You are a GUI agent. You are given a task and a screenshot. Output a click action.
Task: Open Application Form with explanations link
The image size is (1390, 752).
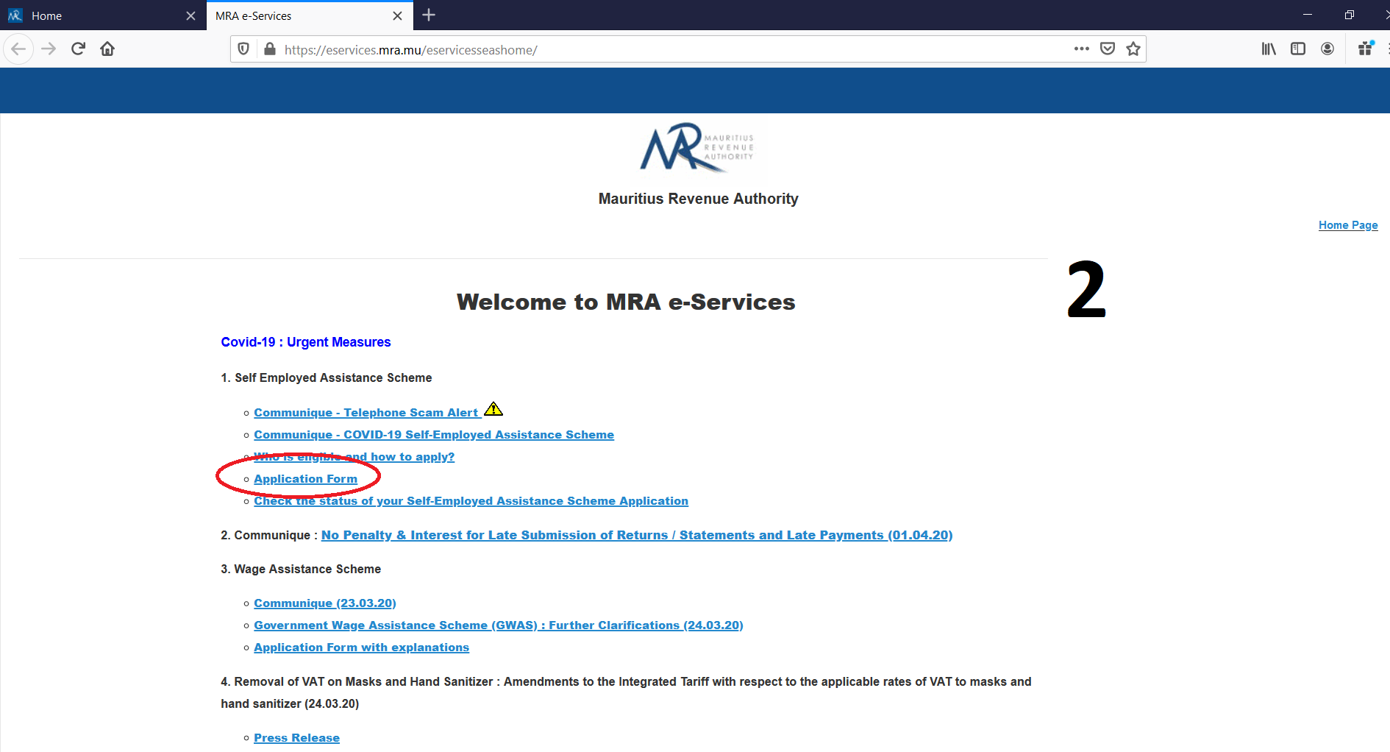pos(361,648)
